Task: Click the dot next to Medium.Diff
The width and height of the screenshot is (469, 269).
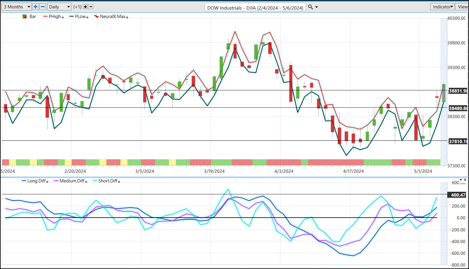Action: (x=86, y=182)
